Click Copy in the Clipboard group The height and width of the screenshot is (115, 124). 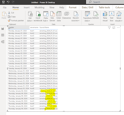pos(12,17)
